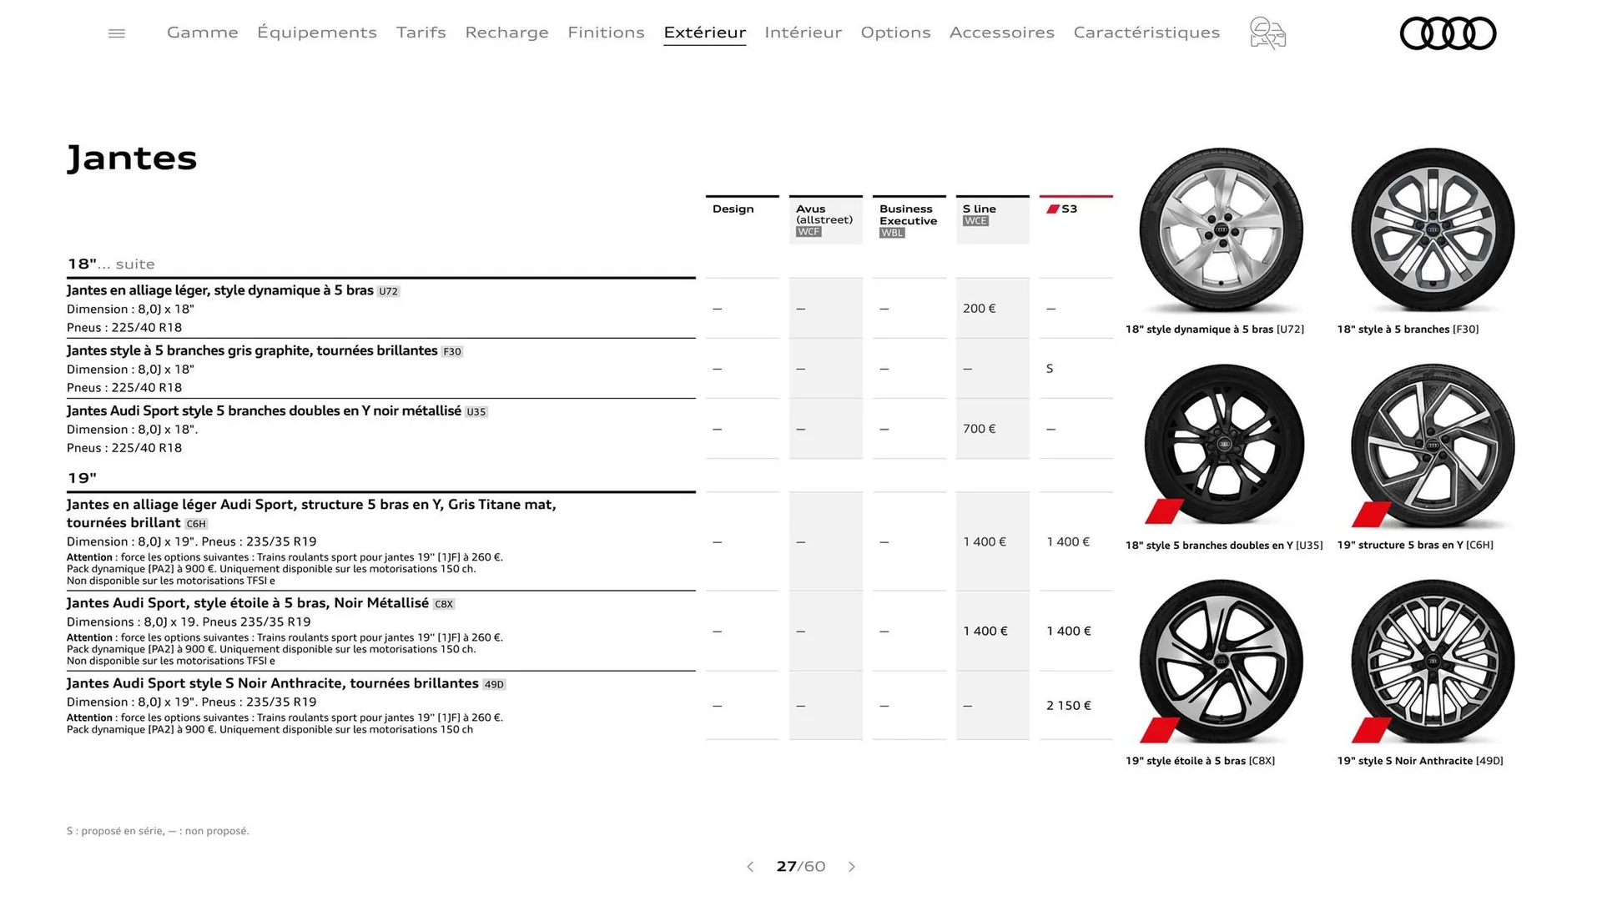Screen dimensions: 1602x901
Task: Open the "Recharge" section
Action: pyautogui.click(x=506, y=33)
